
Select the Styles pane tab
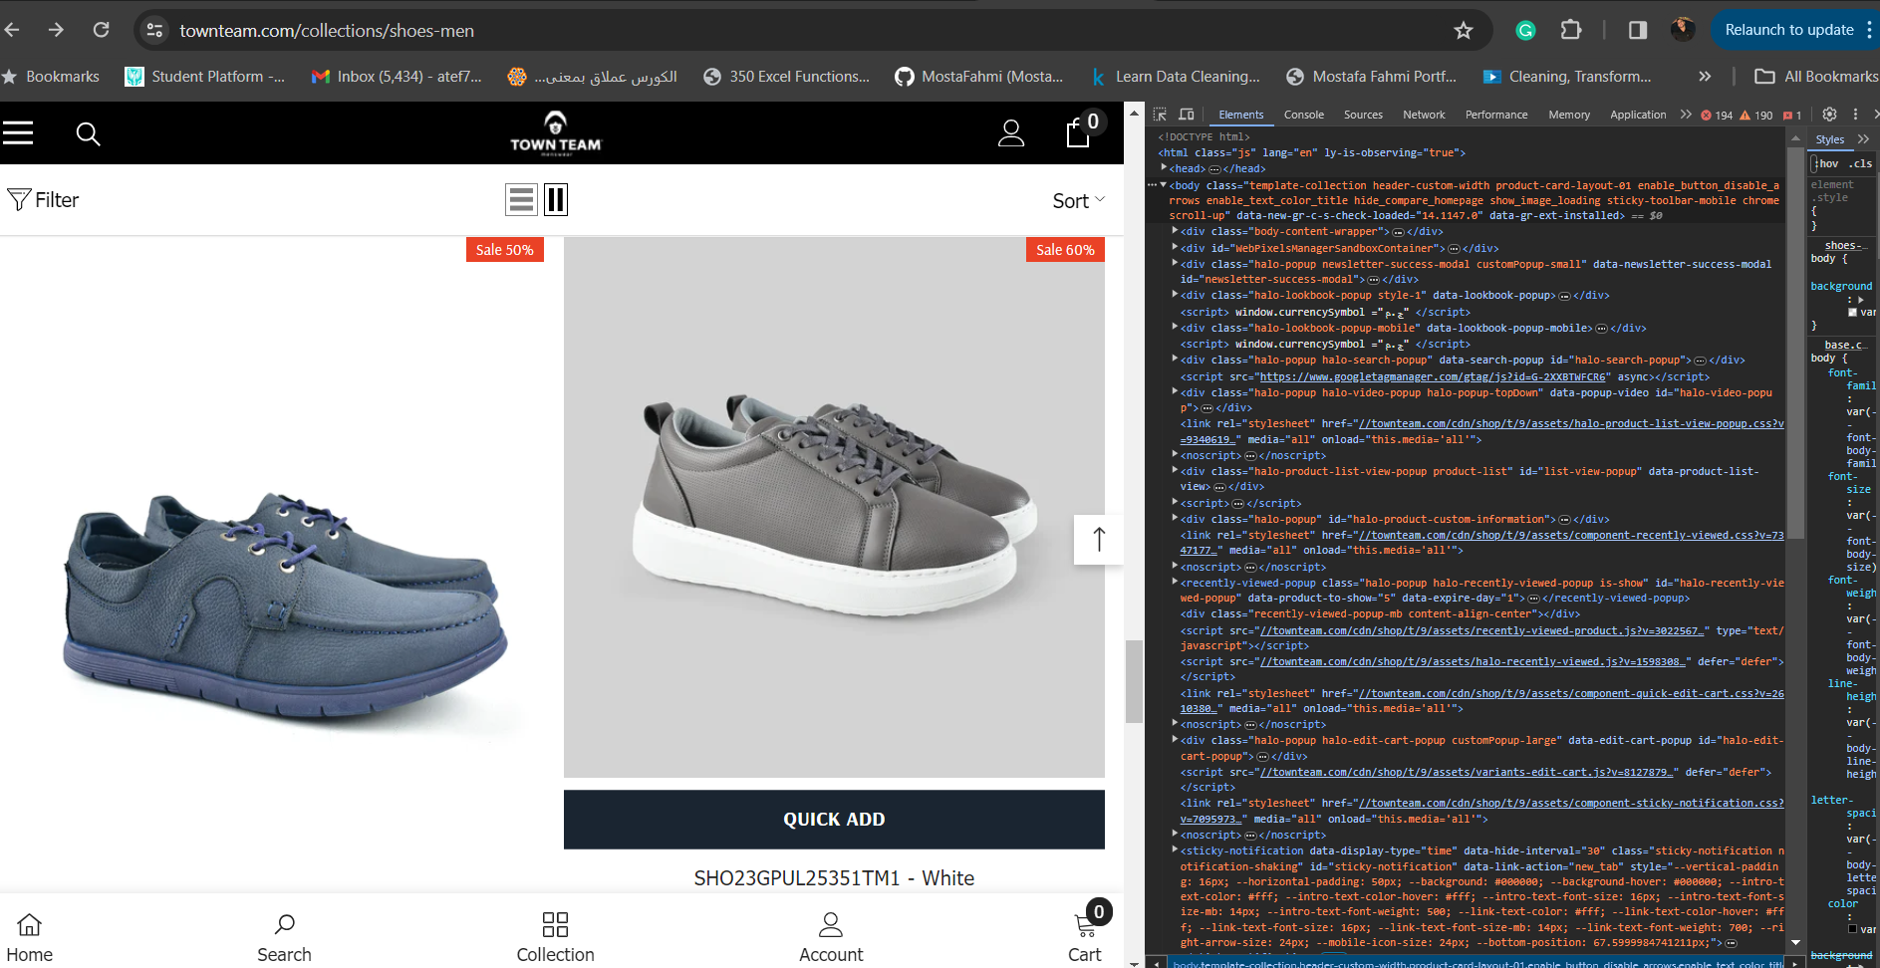pyautogui.click(x=1829, y=140)
